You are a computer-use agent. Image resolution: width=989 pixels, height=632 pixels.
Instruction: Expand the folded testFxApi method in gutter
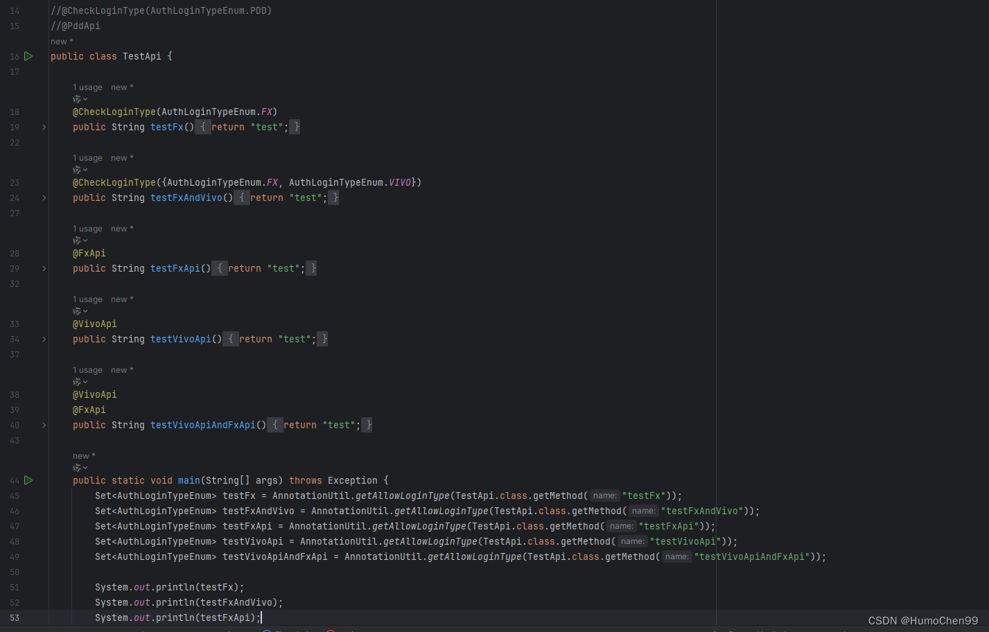(44, 269)
